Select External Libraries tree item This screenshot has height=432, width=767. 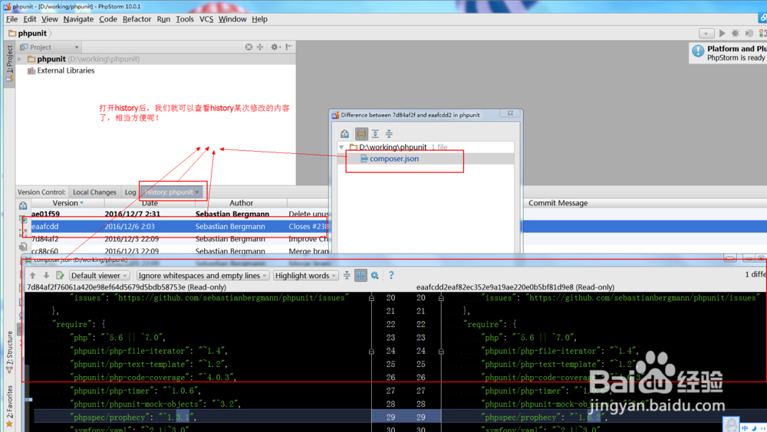coord(61,71)
